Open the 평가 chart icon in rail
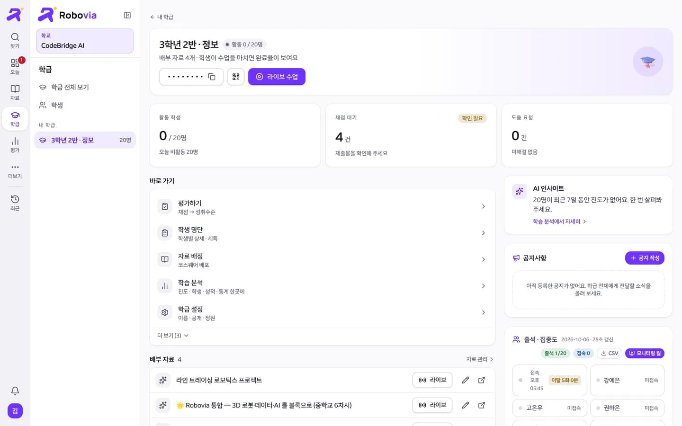Screen dimensions: 682x426 coord(15,144)
